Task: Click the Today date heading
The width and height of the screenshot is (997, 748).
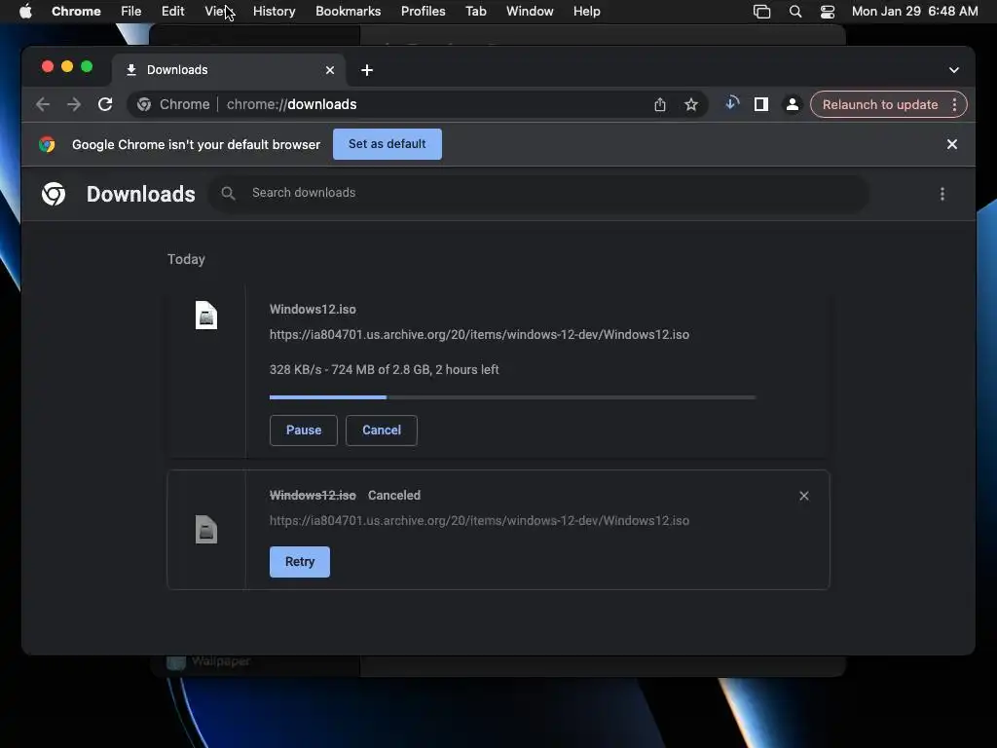Action: [x=186, y=259]
